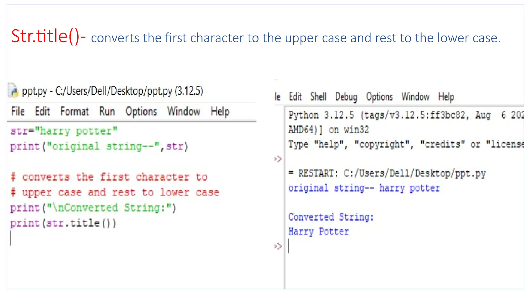Click the Python 3.12.5 version banner line in shell

[406, 115]
